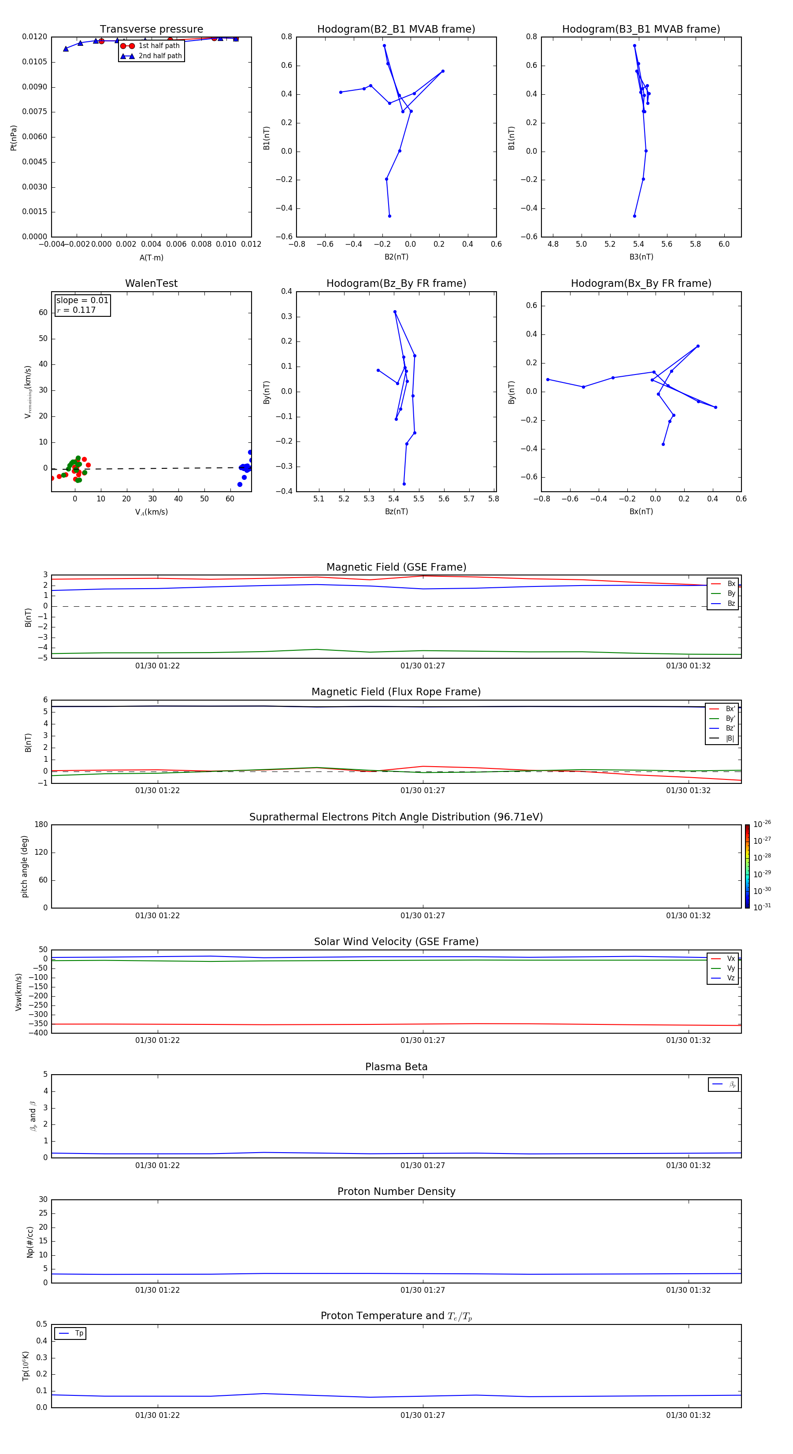Click the |B| entry in Flux Rope legend
Screen dimensions: 793x1454
[x=722, y=738]
